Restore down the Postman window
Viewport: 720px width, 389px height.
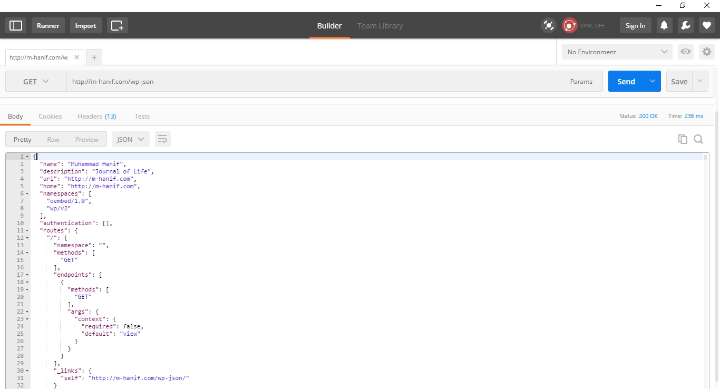click(683, 5)
